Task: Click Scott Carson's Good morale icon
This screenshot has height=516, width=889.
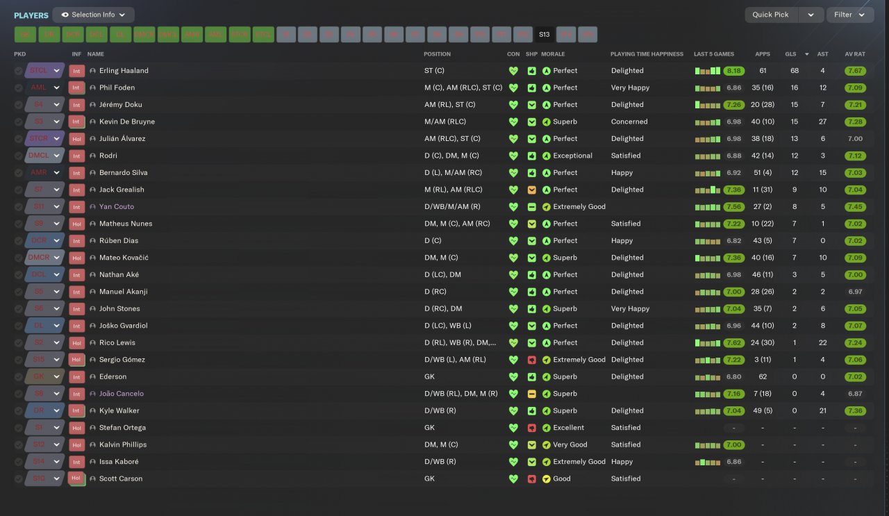Action: 546,479
